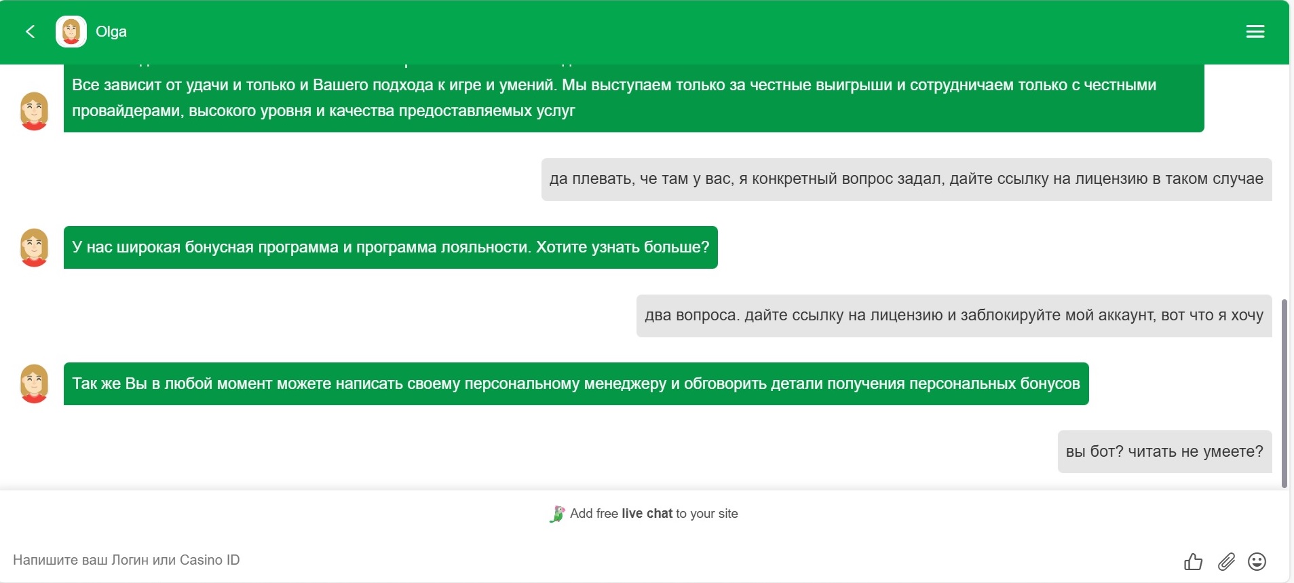The image size is (1294, 583).
Task: Select the 'вы бот? читать не умеете?' message
Action: [x=1164, y=451]
